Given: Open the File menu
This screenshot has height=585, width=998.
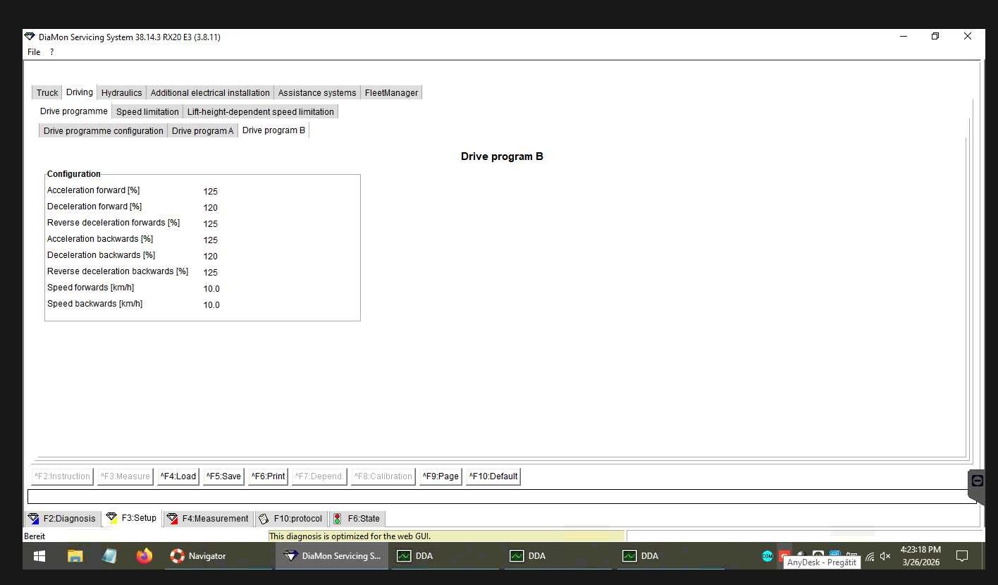Looking at the screenshot, I should (34, 52).
